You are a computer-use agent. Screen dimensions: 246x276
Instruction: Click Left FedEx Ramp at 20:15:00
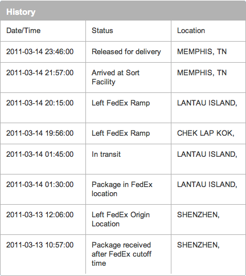[x=121, y=103]
